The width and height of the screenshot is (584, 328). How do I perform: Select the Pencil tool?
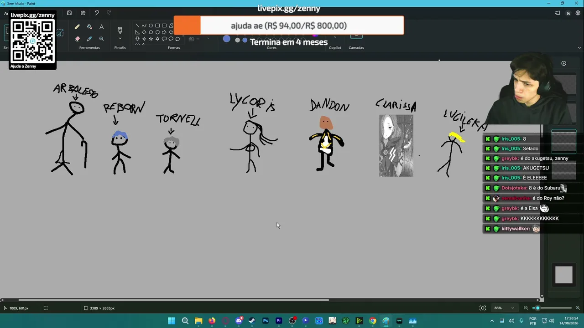click(77, 27)
